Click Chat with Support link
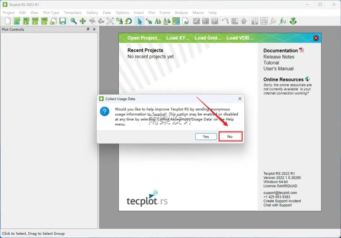This screenshot has width=341, height=238. tap(278, 205)
